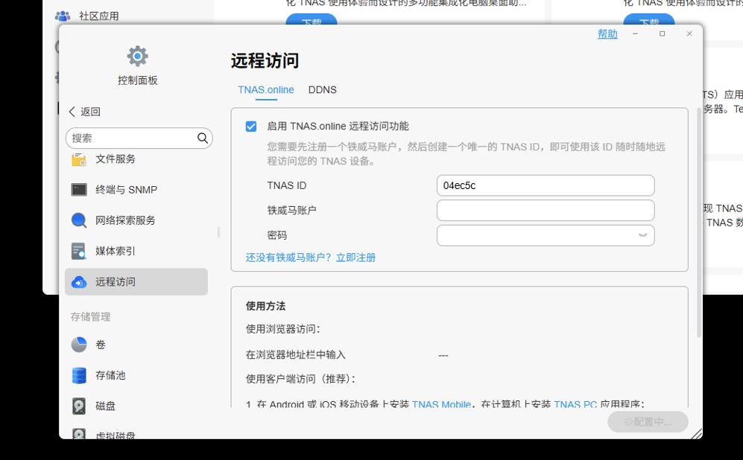Click the sidebar splitter handle
Image resolution: width=743 pixels, height=460 pixels.
[218, 232]
